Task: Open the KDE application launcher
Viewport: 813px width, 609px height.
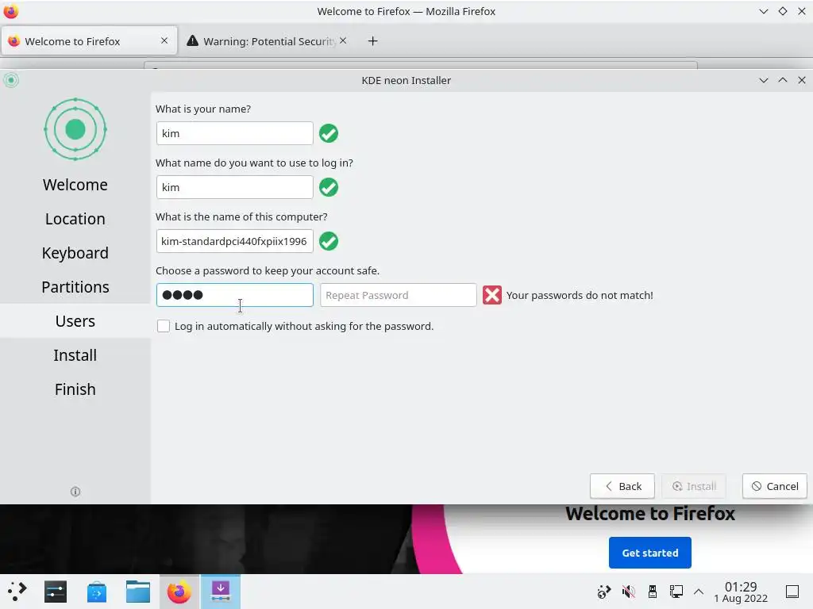Action: pyautogui.click(x=17, y=592)
